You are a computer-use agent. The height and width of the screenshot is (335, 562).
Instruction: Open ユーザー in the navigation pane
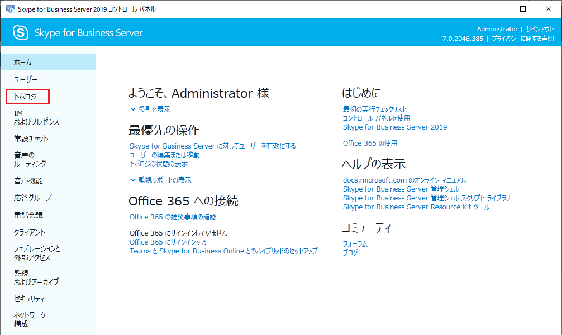click(x=26, y=79)
